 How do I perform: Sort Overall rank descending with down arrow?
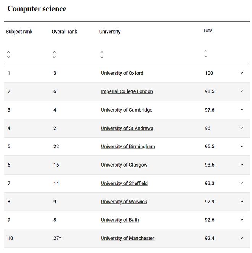pyautogui.click(x=55, y=57)
